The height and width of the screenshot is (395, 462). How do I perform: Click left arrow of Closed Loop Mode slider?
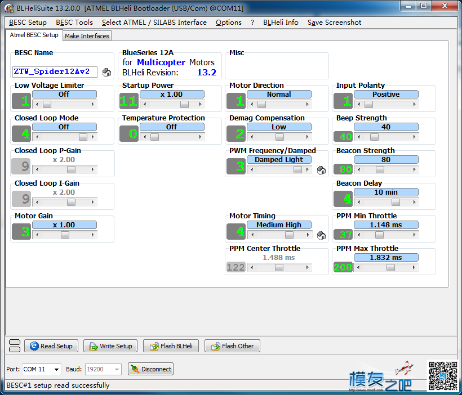[37, 137]
